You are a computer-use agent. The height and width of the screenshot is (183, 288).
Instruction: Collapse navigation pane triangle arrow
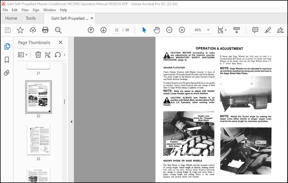pos(71,122)
